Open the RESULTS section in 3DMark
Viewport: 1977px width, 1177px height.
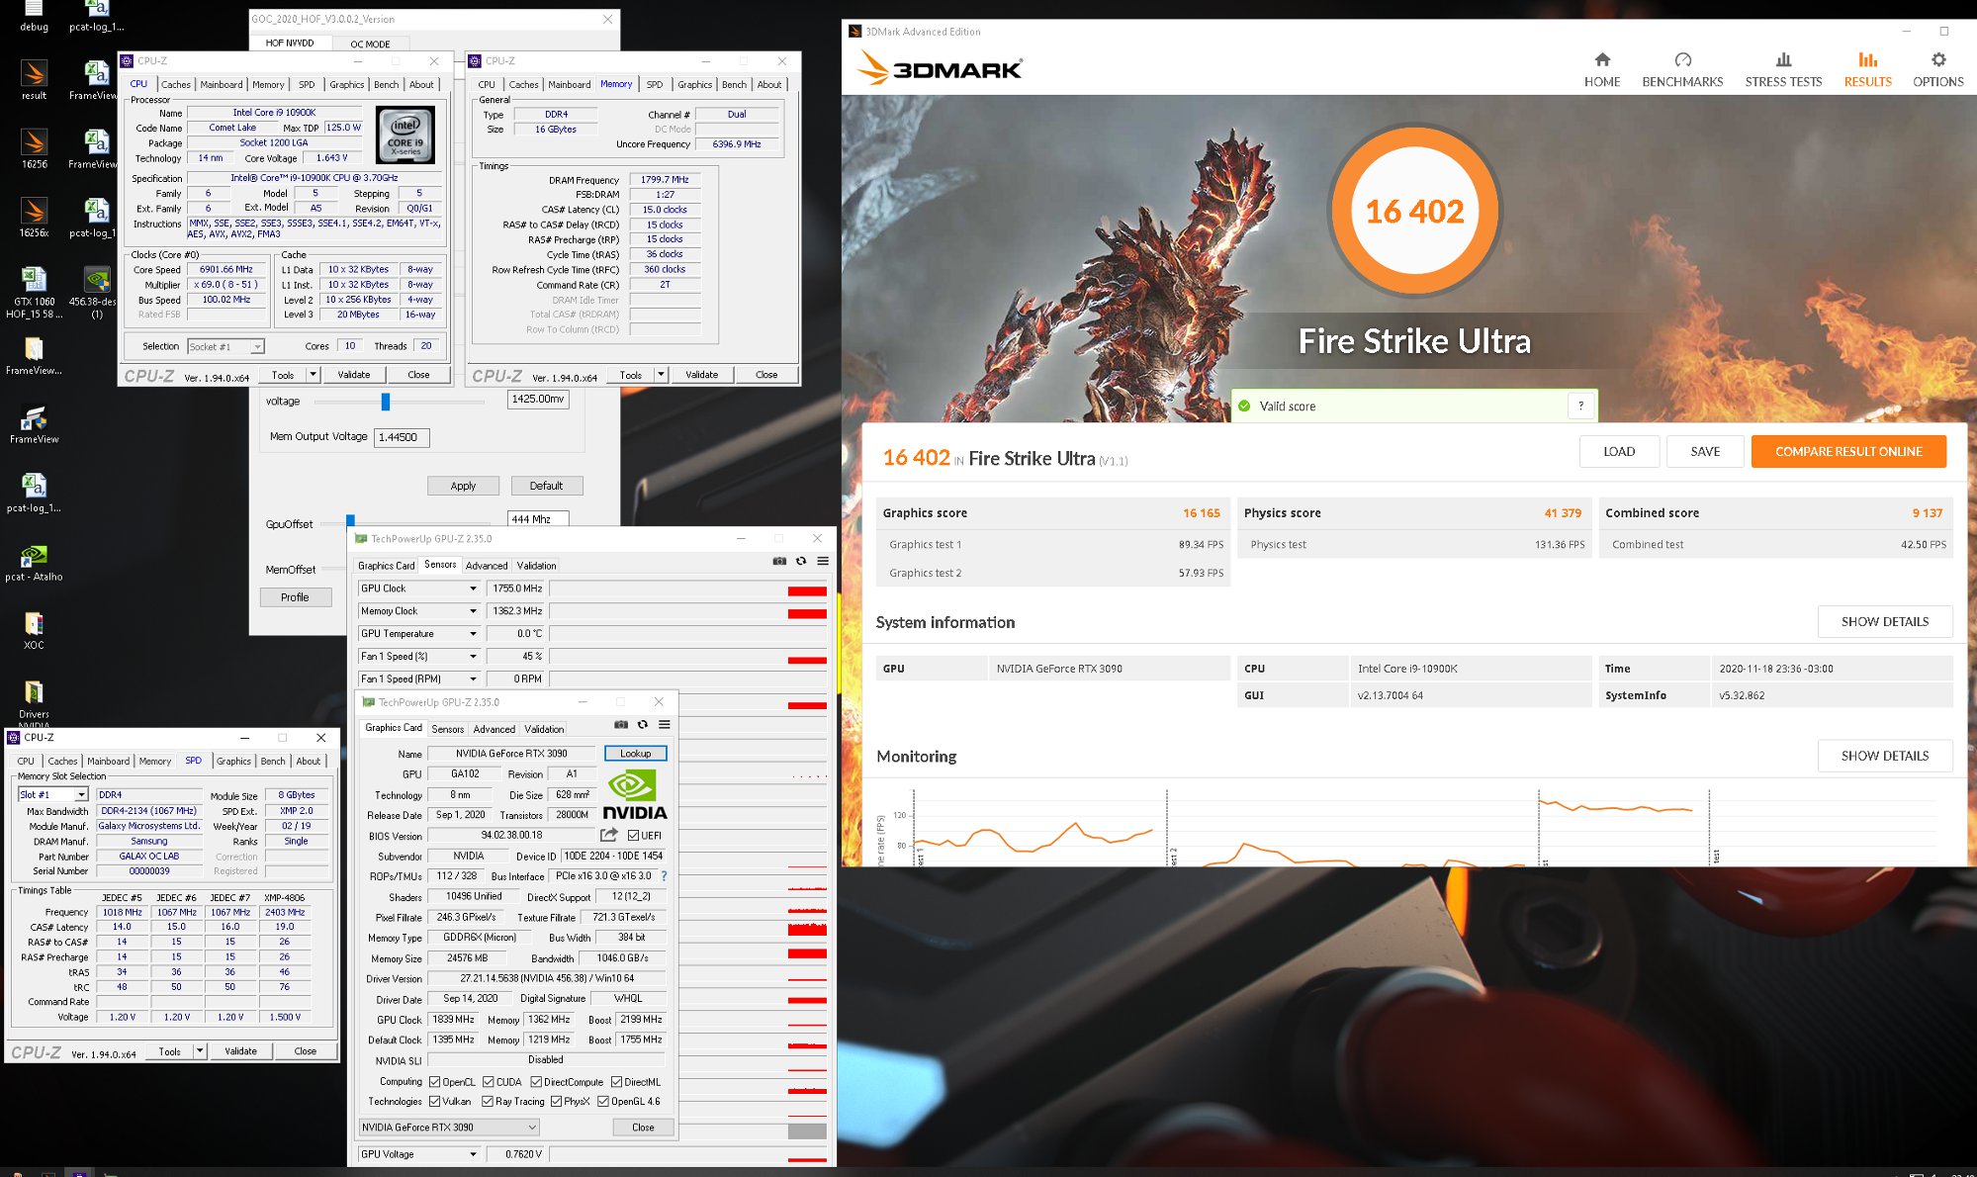[1867, 69]
